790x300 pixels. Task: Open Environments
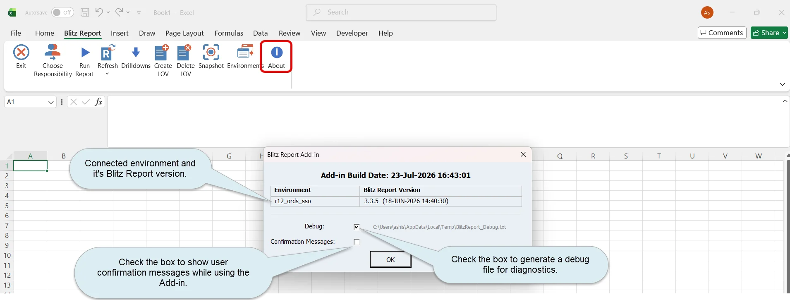point(245,57)
